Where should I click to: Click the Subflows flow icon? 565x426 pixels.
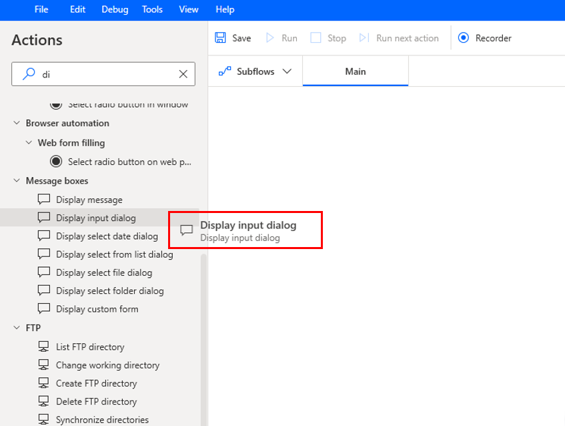[x=225, y=71]
